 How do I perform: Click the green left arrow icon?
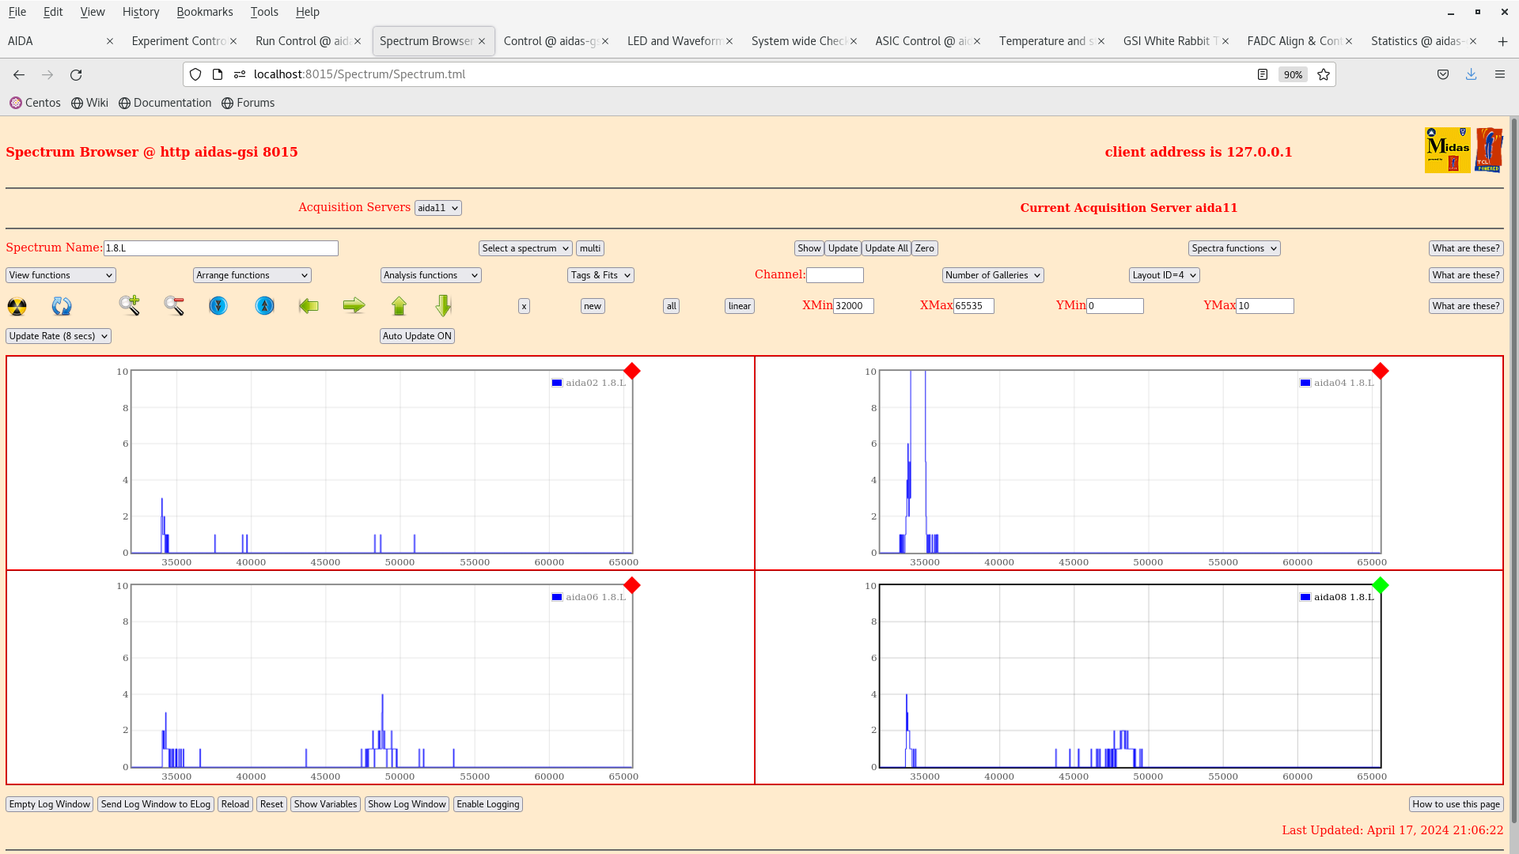tap(309, 306)
